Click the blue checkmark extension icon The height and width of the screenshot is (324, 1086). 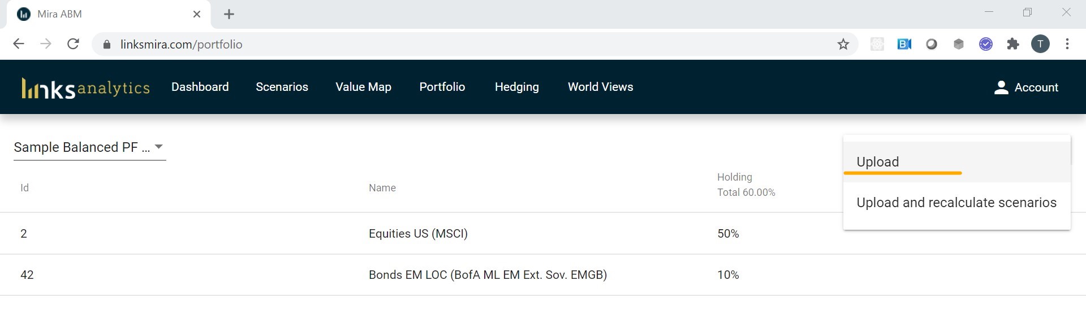pyautogui.click(x=985, y=44)
